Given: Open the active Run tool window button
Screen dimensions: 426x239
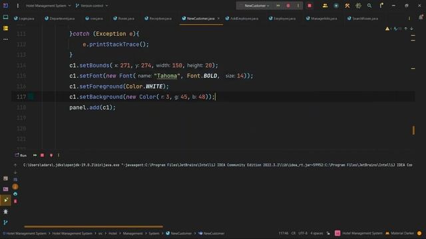Looking at the screenshot, I should point(5,200).
